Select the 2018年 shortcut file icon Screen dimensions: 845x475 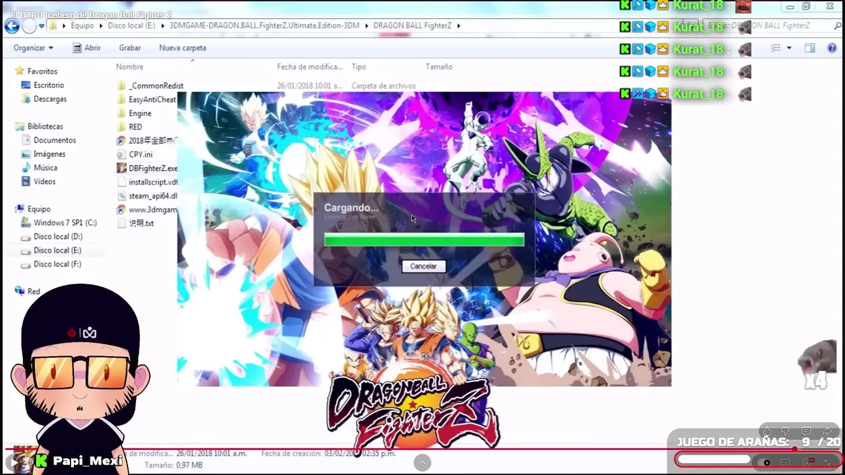[x=121, y=141]
